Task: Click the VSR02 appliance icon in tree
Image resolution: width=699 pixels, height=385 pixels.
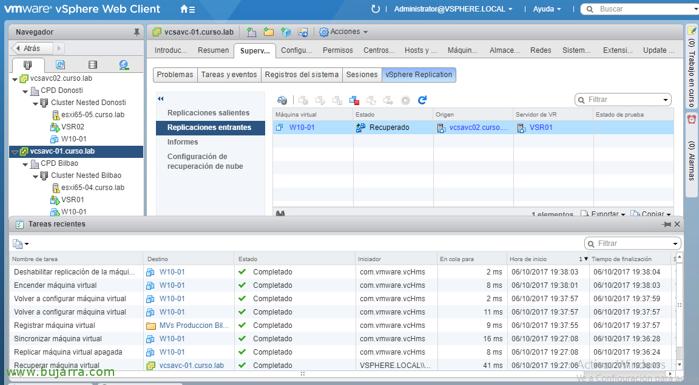Action: pyautogui.click(x=55, y=127)
